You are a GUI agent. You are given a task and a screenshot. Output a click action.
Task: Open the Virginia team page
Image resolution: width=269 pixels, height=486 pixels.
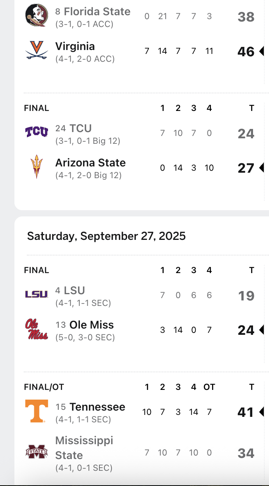pos(75,46)
